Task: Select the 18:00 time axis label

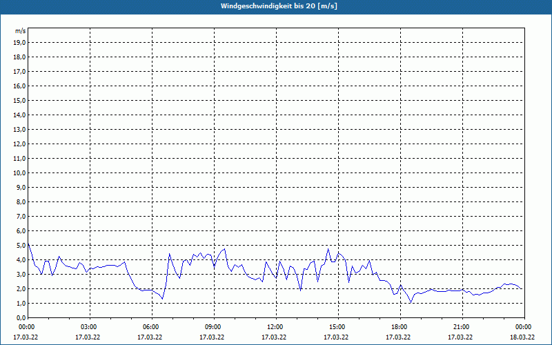Action: click(399, 327)
